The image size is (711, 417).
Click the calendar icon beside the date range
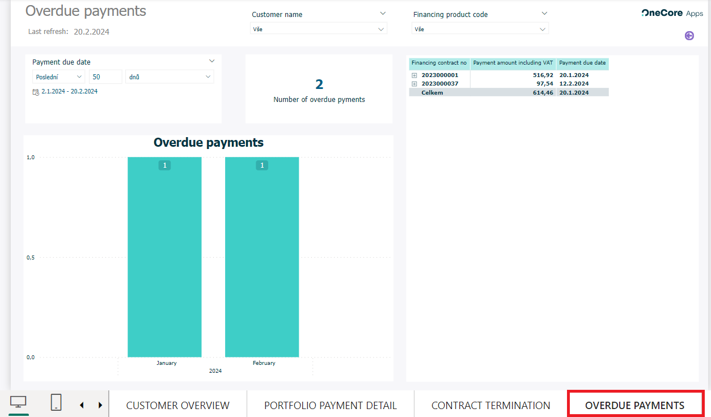pyautogui.click(x=35, y=91)
